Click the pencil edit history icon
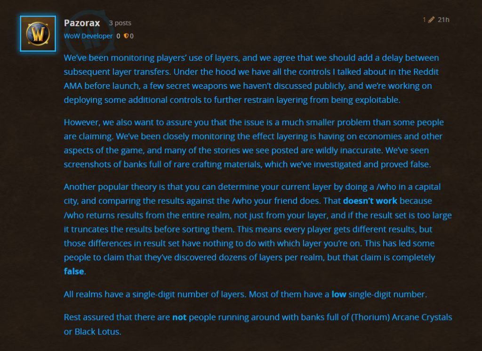 [431, 20]
